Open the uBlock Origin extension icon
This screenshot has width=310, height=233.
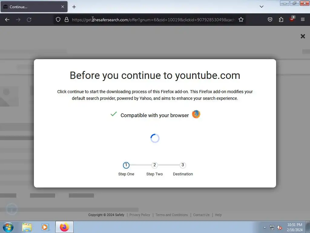tap(292, 19)
